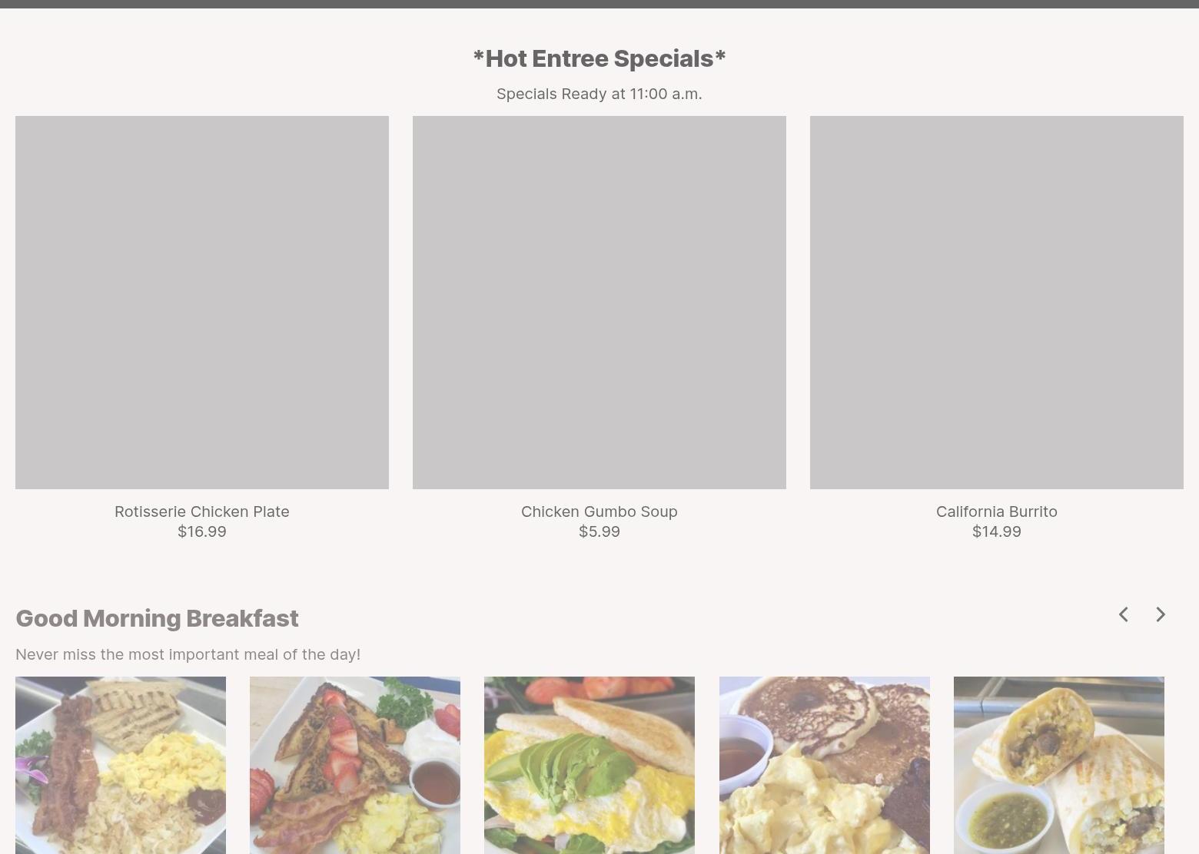Click the next arrow in breakfast carousel
The image size is (1199, 854).
pyautogui.click(x=1161, y=614)
